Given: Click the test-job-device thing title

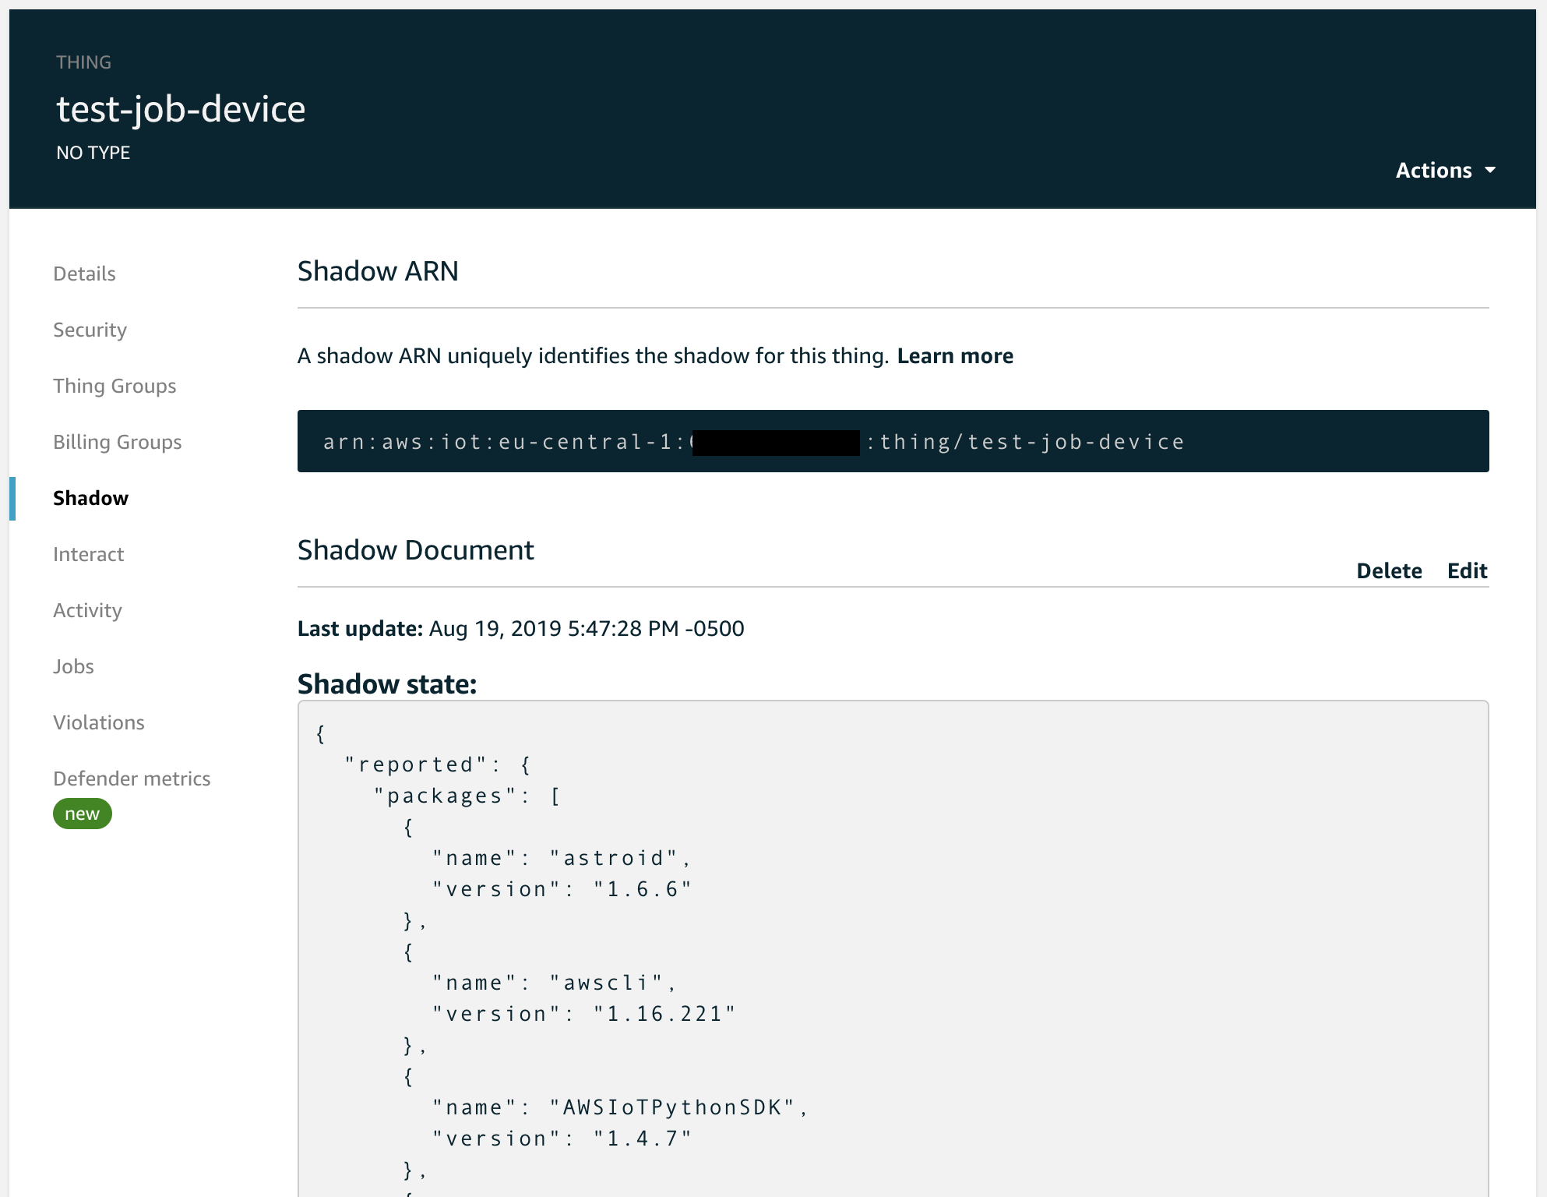Looking at the screenshot, I should [181, 108].
